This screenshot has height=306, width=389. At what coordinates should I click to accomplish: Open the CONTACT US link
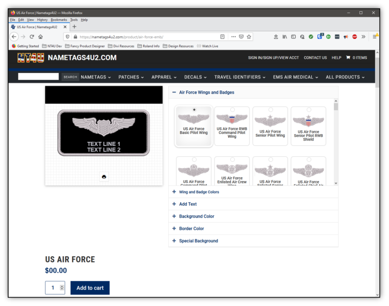coord(315,58)
